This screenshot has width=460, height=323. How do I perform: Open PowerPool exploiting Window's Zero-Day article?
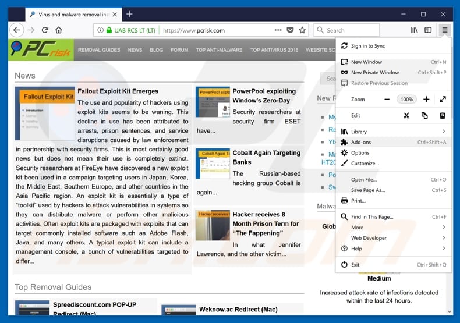tap(264, 95)
